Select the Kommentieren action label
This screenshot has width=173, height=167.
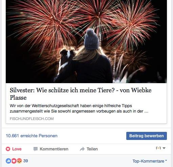coord(54,149)
